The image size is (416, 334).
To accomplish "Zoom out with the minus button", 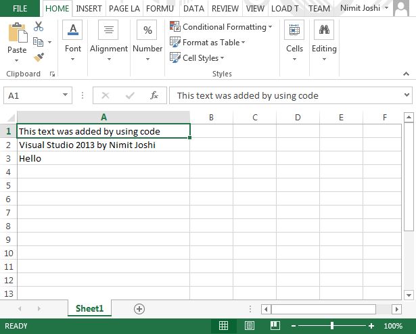I will coord(294,326).
